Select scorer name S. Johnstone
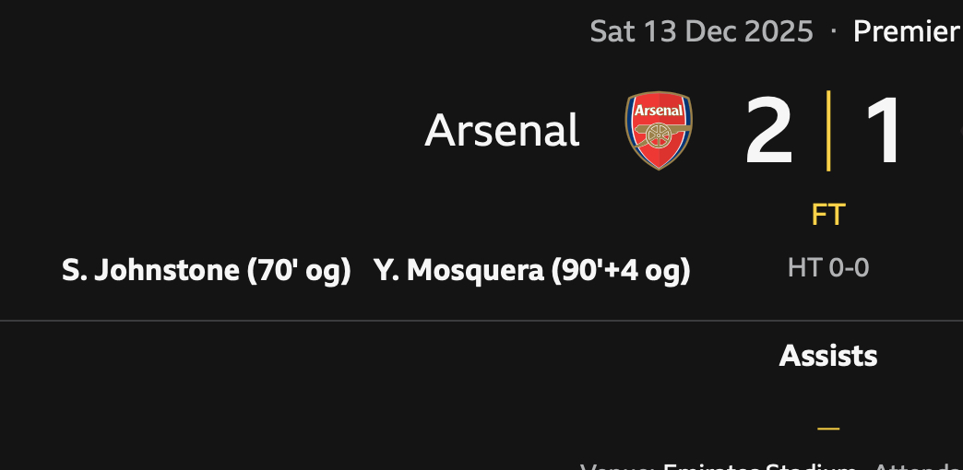The image size is (963, 470). pos(149,270)
